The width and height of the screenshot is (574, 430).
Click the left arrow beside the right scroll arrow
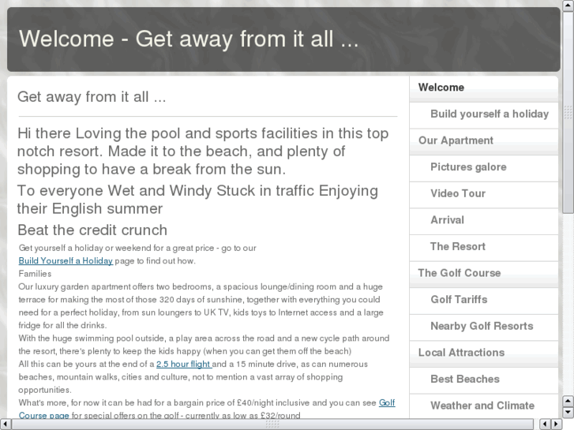coord(546,424)
